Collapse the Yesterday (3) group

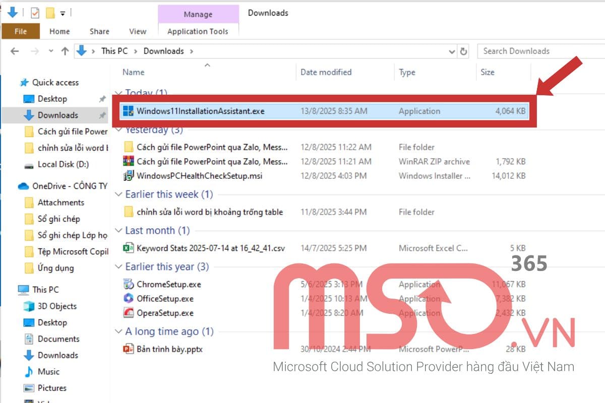click(x=118, y=130)
